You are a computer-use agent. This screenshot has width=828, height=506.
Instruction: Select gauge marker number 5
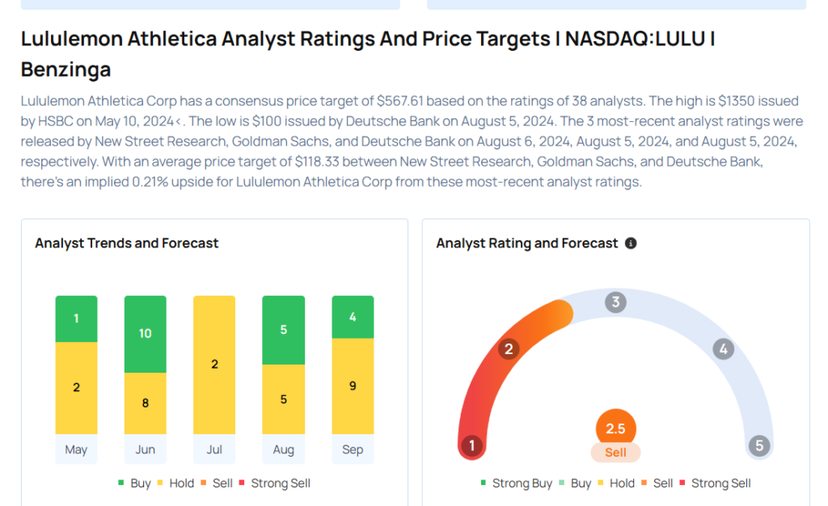point(759,445)
